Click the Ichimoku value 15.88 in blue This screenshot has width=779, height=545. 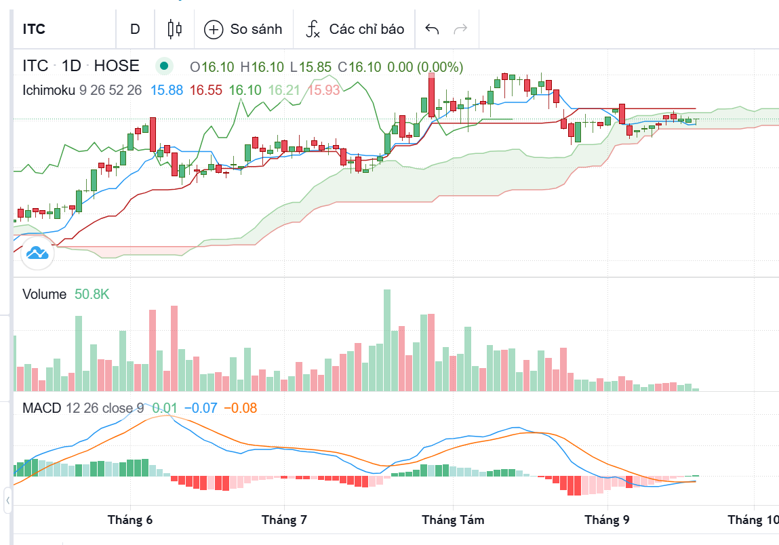(167, 90)
